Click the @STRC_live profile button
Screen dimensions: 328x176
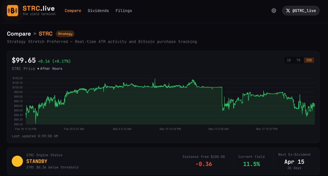pyautogui.click(x=301, y=11)
